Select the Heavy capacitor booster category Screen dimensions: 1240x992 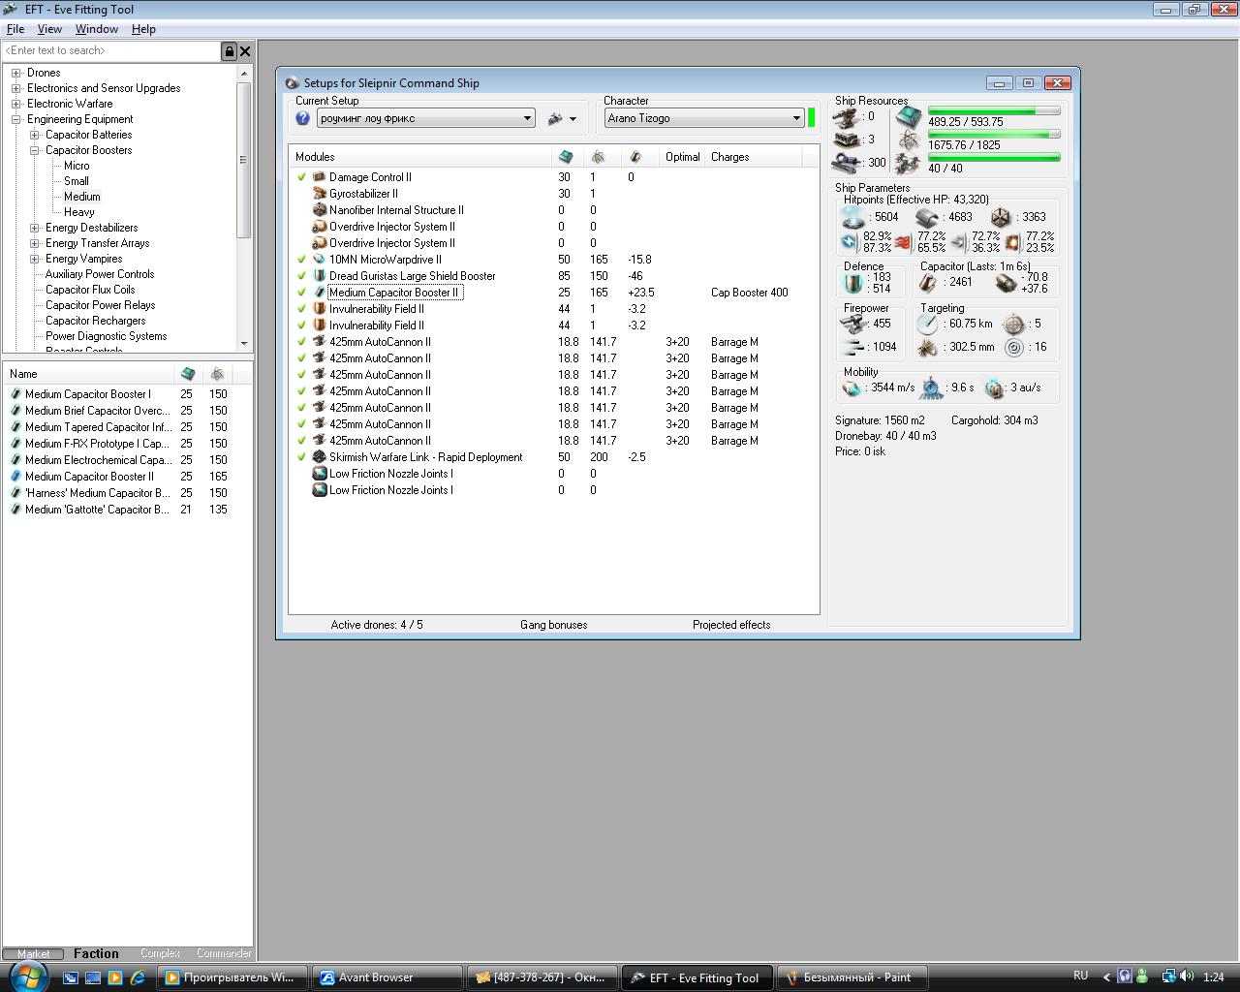pos(79,212)
